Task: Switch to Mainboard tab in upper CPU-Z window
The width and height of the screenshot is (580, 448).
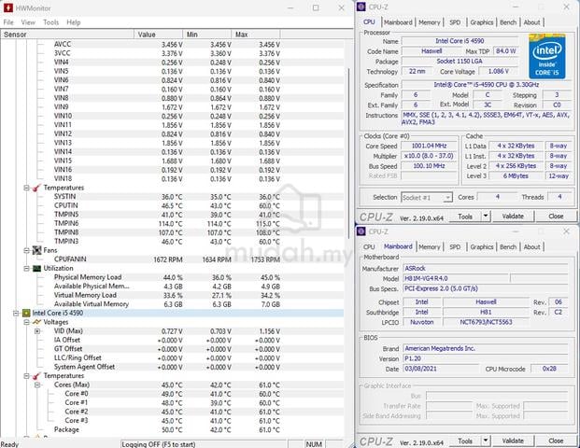Action: (398, 22)
